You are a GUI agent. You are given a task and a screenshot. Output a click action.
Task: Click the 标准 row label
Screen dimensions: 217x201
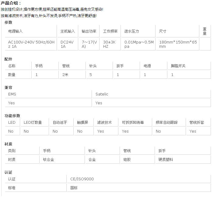pyautogui.click(x=36, y=188)
